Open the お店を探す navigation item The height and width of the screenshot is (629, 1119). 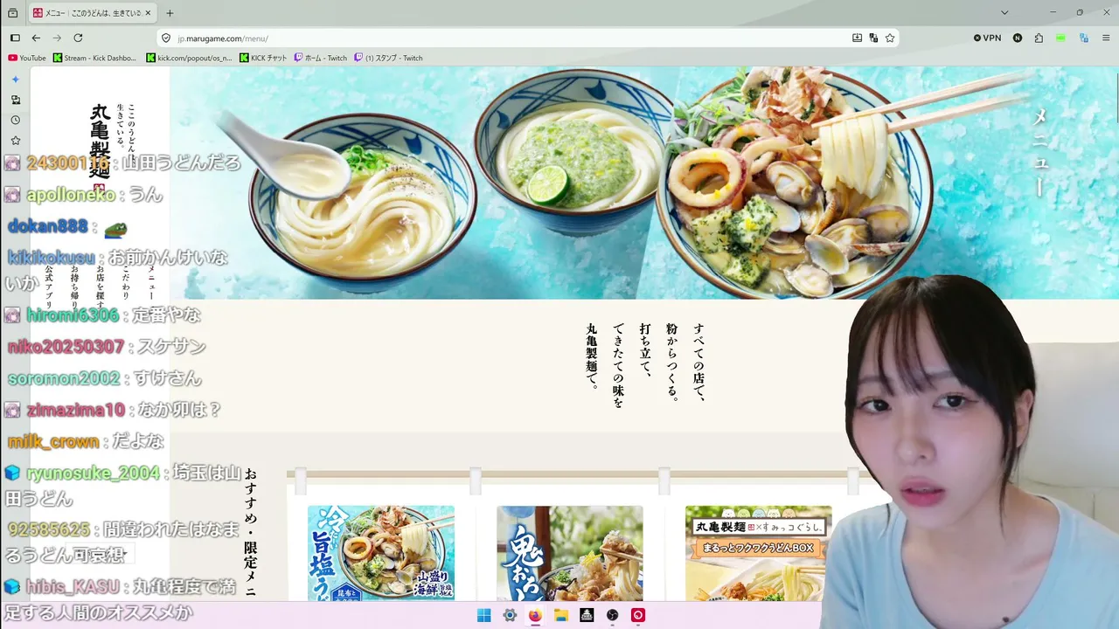[101, 288]
